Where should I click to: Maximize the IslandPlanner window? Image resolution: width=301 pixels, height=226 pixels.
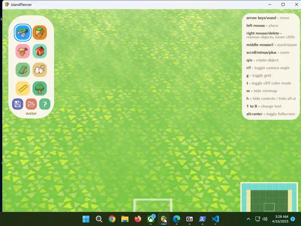(283, 4)
